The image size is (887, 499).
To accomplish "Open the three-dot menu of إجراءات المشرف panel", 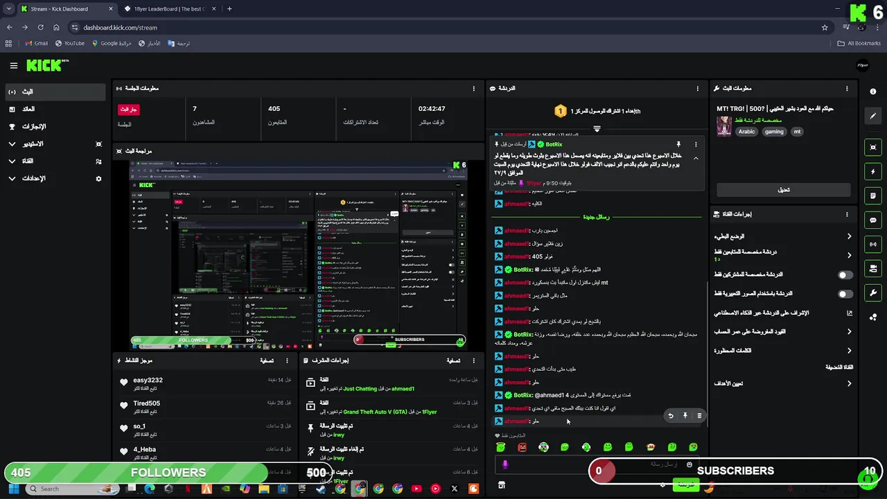I will [474, 360].
